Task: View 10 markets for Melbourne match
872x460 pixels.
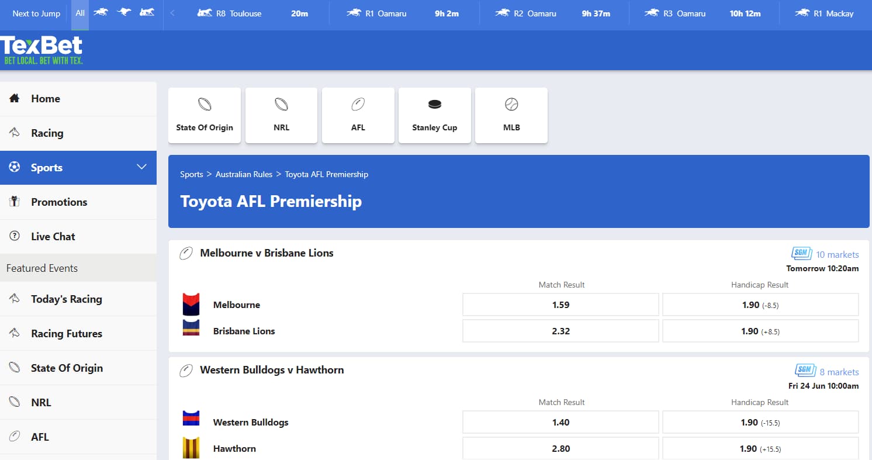Action: pos(837,254)
